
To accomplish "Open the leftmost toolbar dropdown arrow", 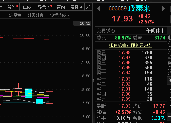I will point(1,7).
